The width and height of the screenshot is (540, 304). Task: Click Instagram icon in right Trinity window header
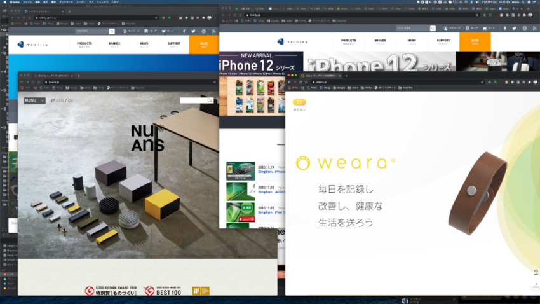point(526,29)
